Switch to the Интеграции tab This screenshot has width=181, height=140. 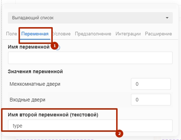(x=128, y=34)
